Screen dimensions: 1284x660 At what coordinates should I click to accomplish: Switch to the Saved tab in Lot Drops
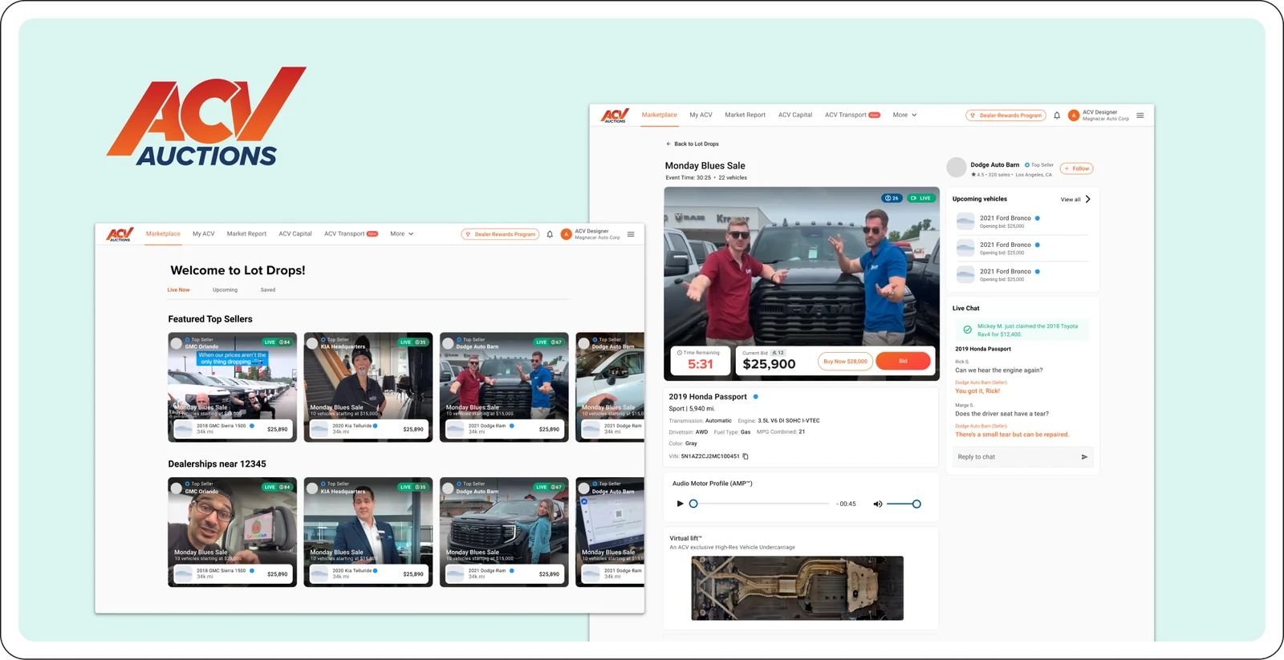pos(268,290)
